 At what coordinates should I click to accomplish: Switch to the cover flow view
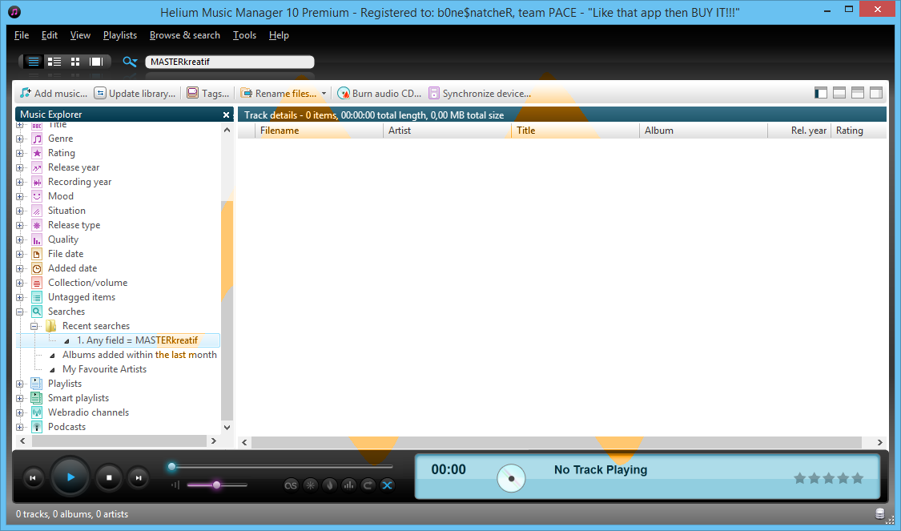coord(96,62)
